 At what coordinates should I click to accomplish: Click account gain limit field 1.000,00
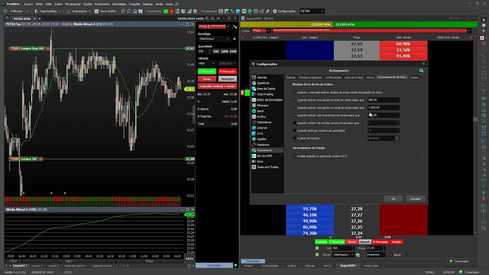point(383,108)
